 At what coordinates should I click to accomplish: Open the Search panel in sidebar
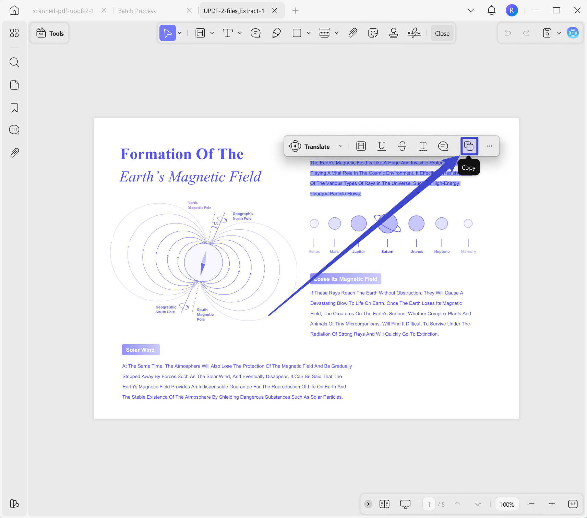pyautogui.click(x=14, y=62)
